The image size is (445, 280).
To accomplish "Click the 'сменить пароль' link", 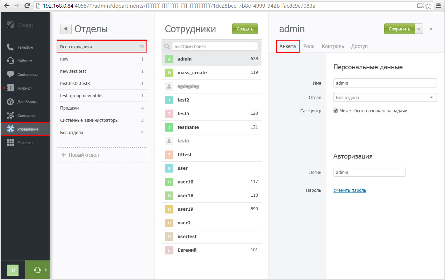I will 350,190.
